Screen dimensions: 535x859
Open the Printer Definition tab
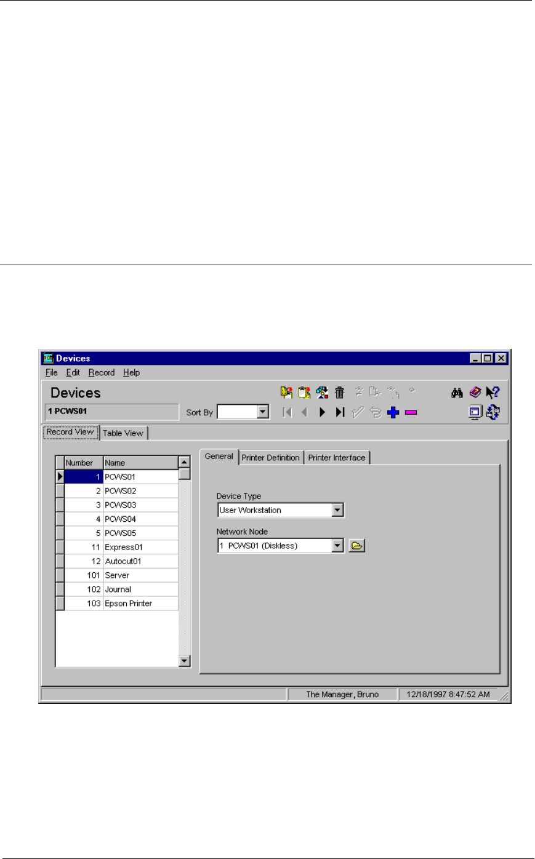[x=271, y=458]
